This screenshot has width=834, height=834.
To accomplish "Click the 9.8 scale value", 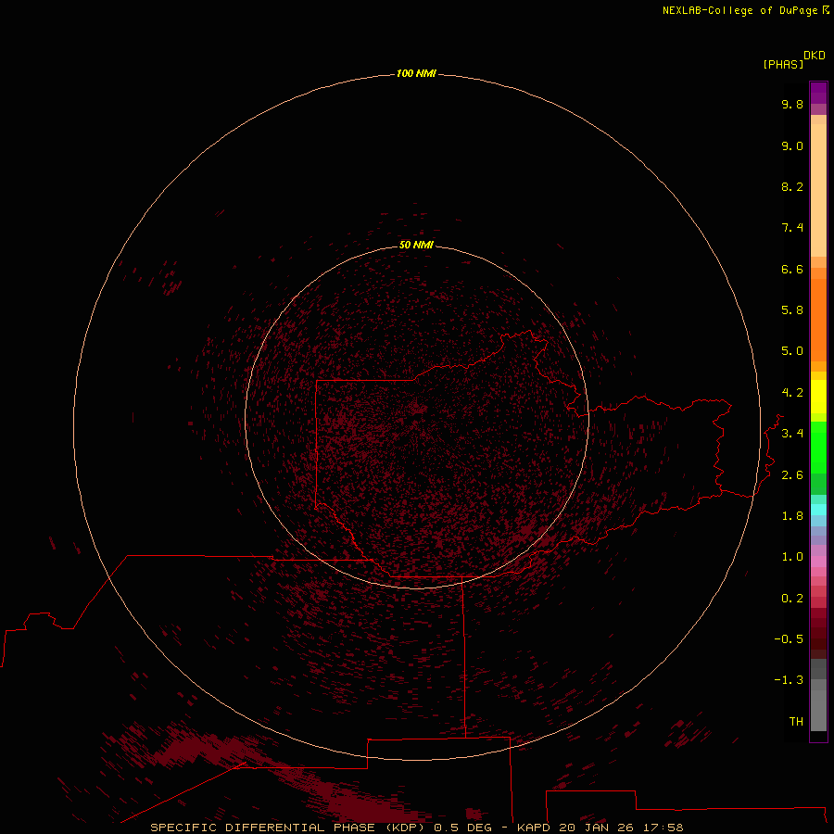I will (792, 104).
